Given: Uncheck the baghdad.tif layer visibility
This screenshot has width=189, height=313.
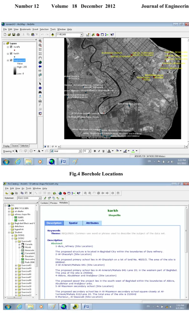Looking at the screenshot, I should (11, 60).
